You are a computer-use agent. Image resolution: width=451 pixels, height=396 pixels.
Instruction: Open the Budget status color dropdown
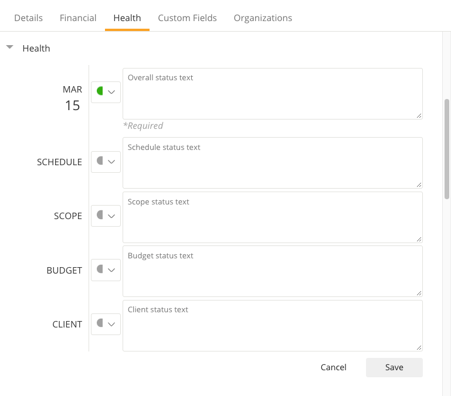(106, 270)
